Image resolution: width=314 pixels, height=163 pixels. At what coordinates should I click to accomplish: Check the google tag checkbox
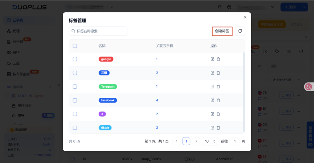(x=75, y=59)
